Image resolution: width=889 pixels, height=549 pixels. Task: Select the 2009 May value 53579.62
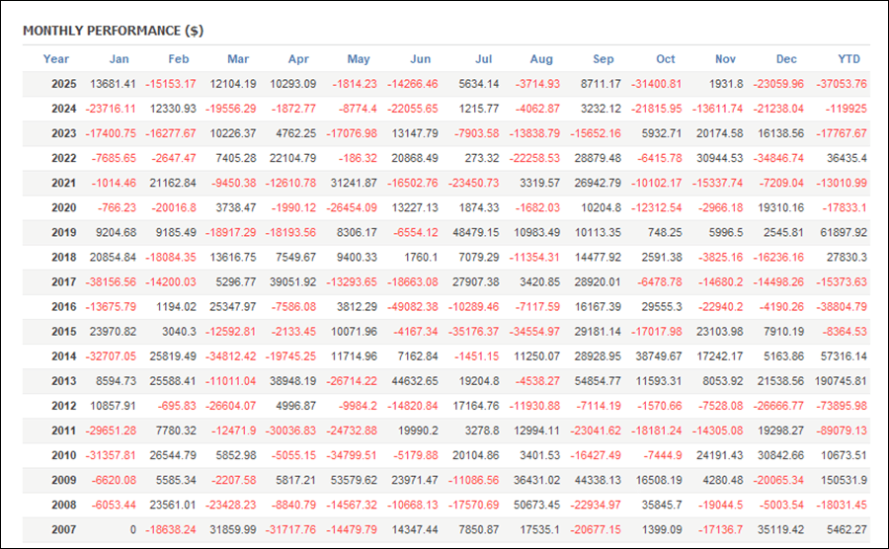pos(355,481)
